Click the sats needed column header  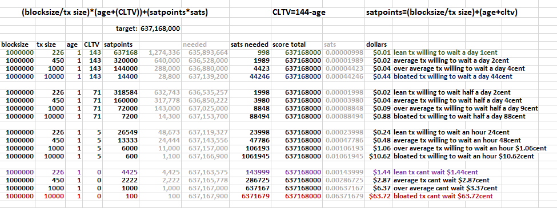click(x=250, y=45)
